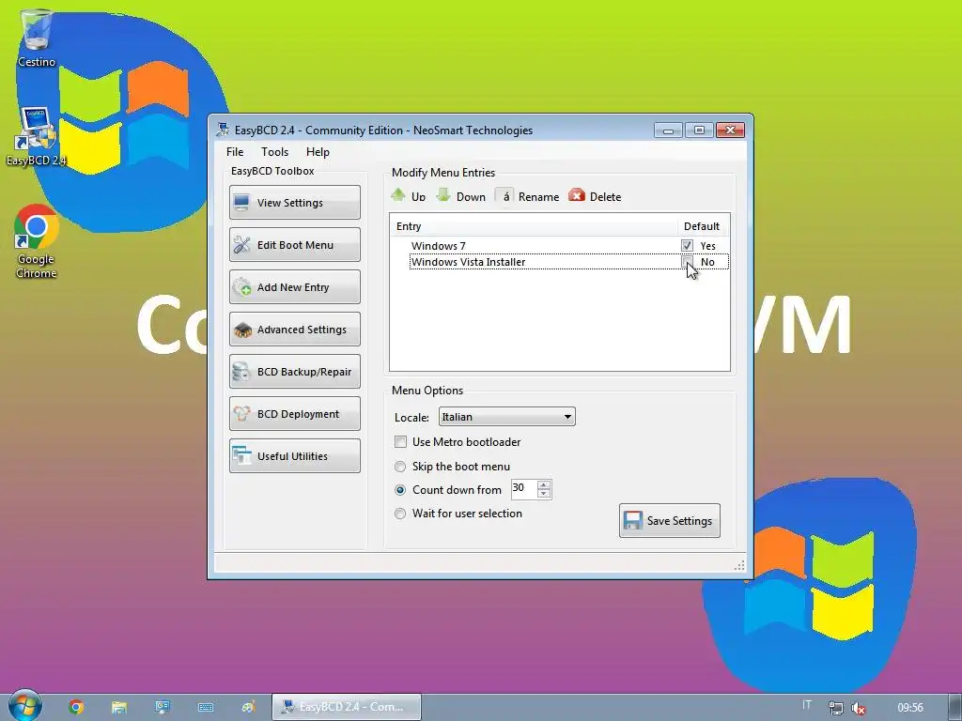This screenshot has height=721, width=962.
Task: Move entry Up with green arrow
Action: point(408,196)
